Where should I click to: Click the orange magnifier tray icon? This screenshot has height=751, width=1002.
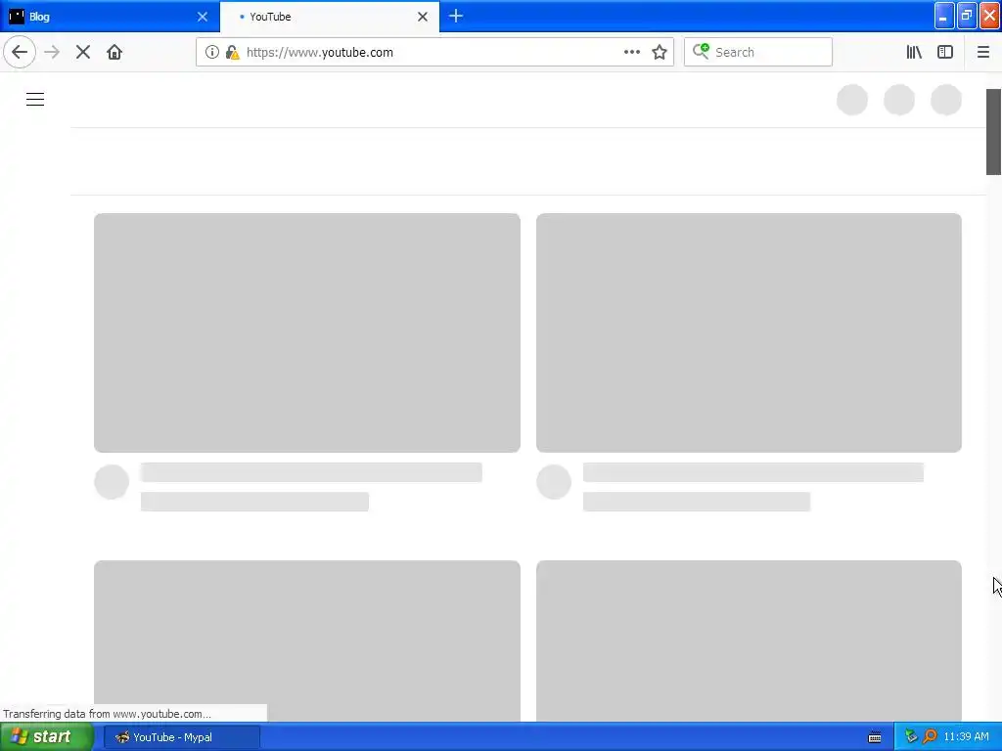(930, 737)
